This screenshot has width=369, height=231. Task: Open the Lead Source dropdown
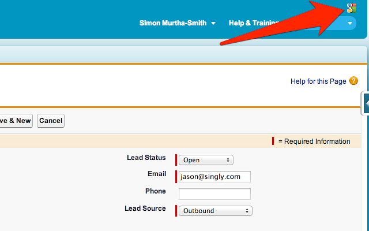coord(215,211)
